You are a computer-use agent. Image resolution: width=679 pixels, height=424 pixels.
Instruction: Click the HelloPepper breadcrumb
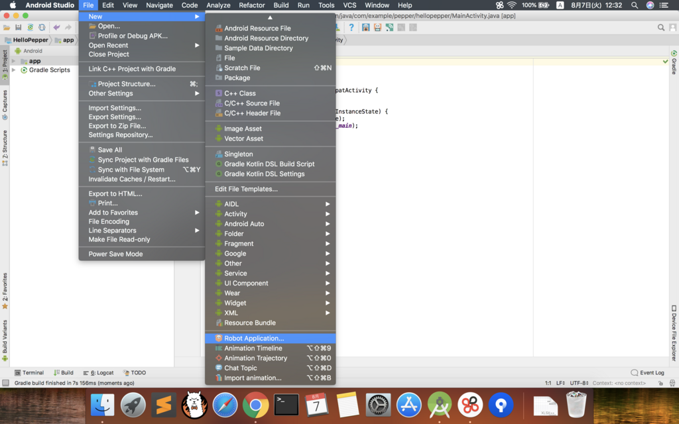26,40
